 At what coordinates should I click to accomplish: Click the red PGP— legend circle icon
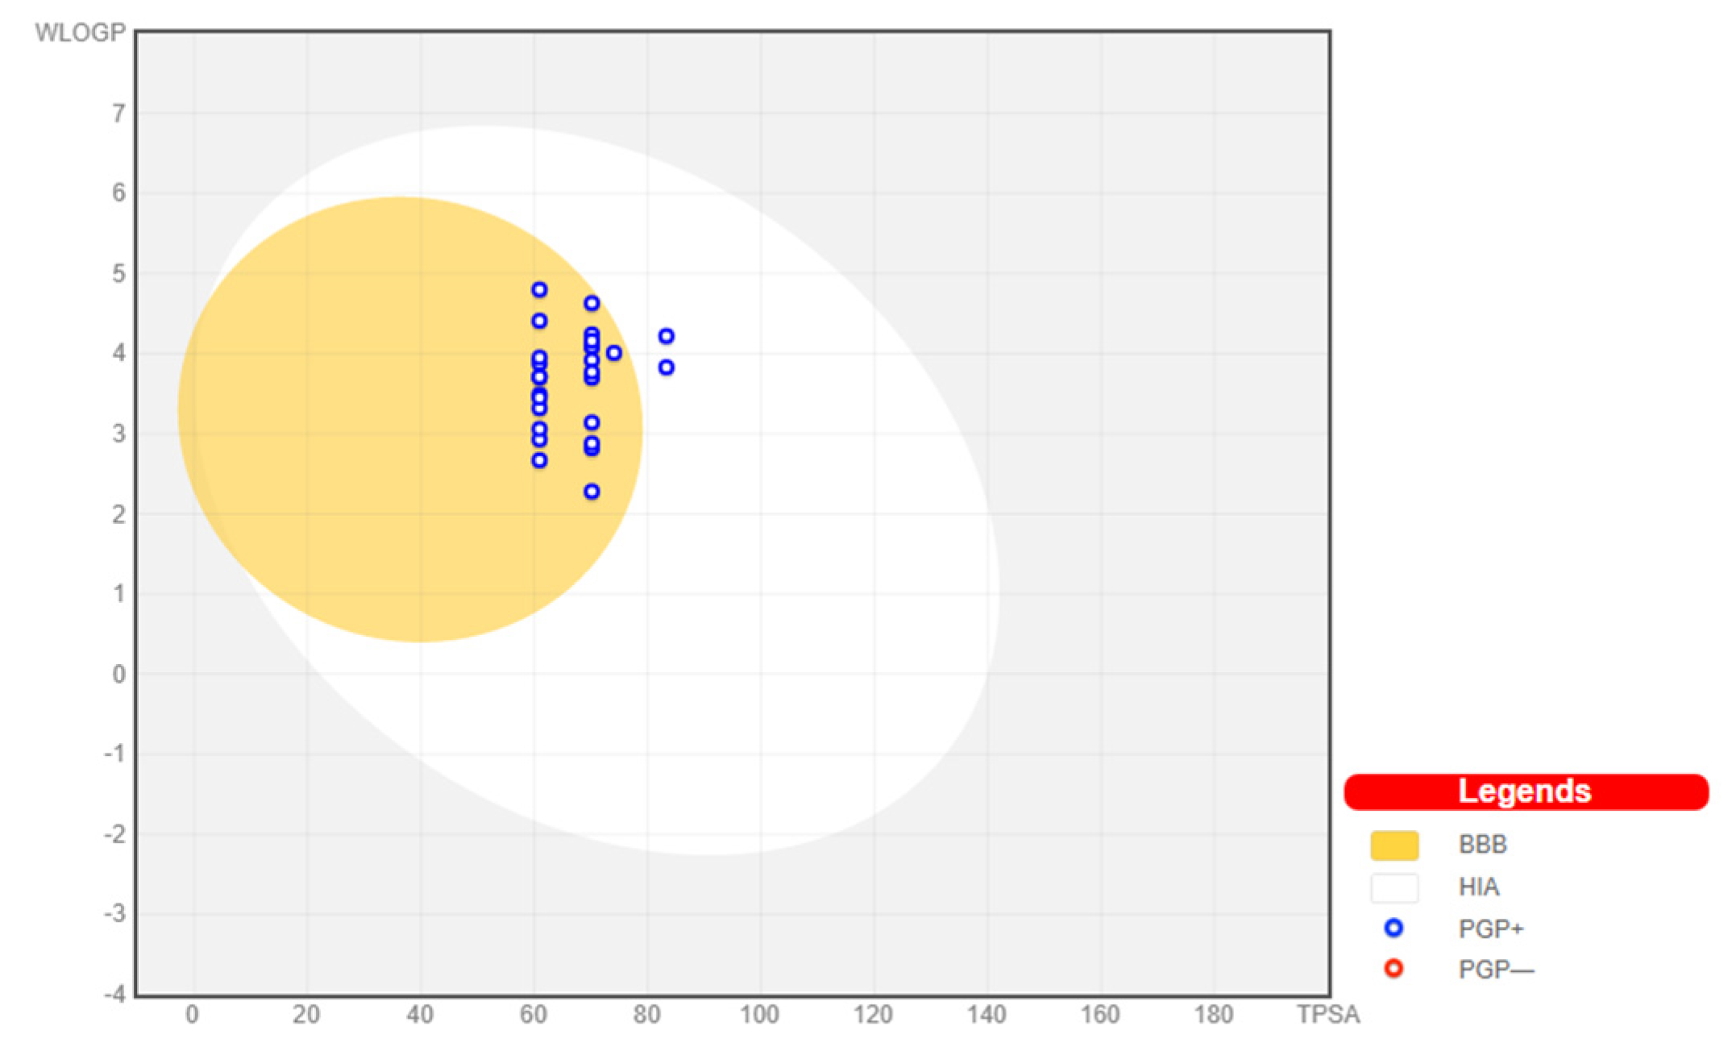[x=1393, y=968]
